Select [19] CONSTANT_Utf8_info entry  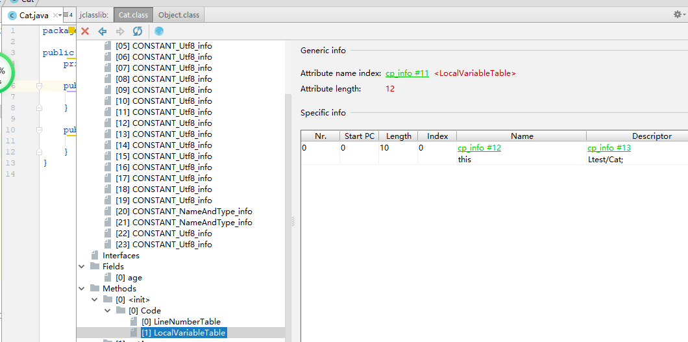pyautogui.click(x=164, y=200)
